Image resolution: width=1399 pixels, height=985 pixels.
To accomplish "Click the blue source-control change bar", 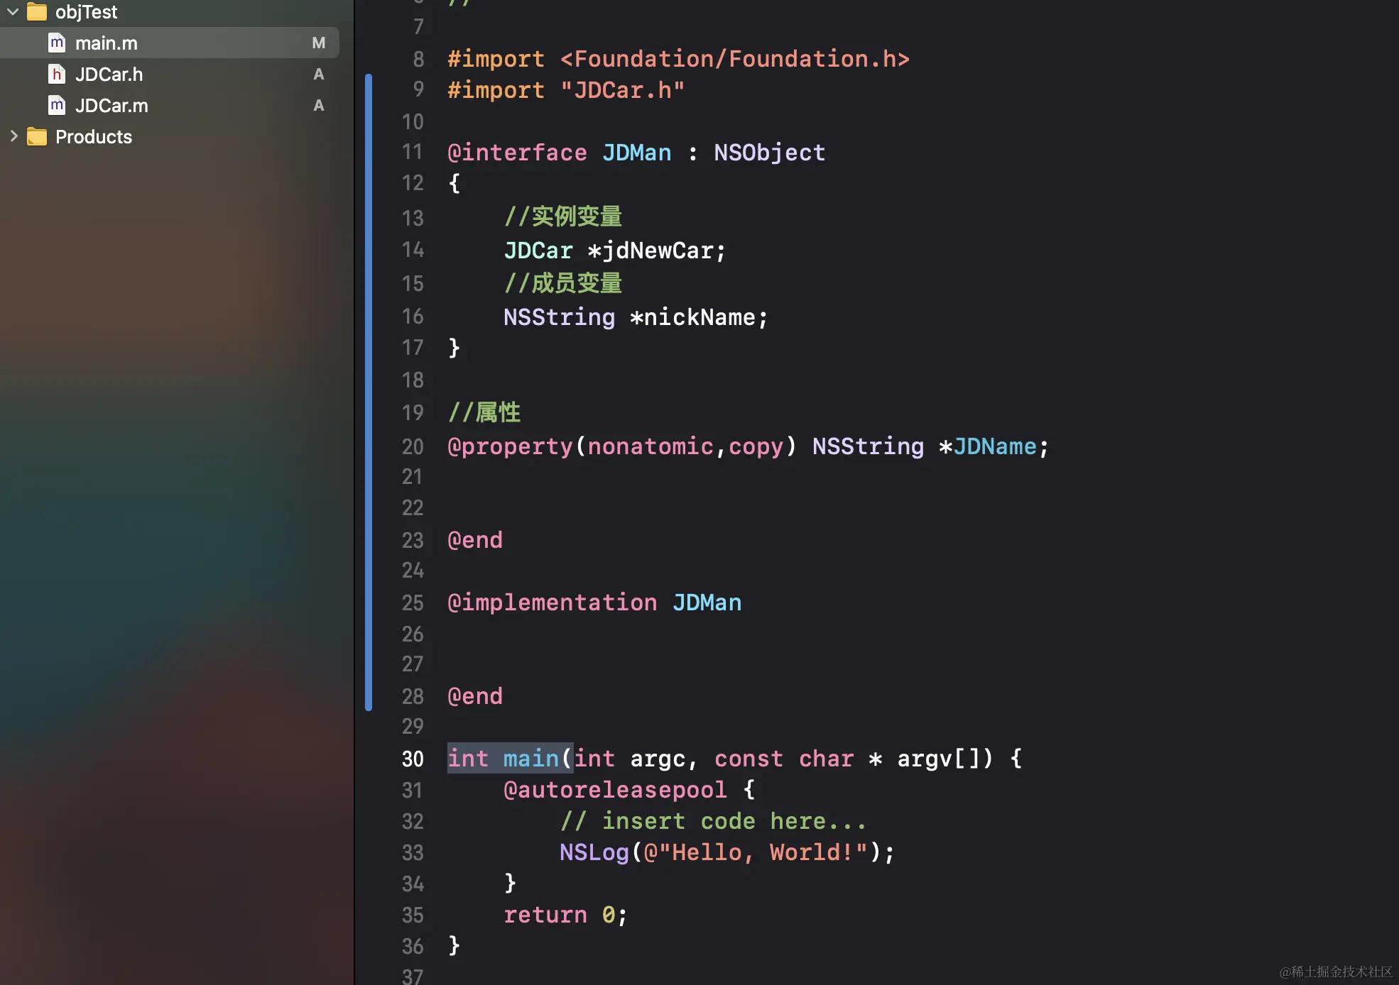I will (x=369, y=390).
